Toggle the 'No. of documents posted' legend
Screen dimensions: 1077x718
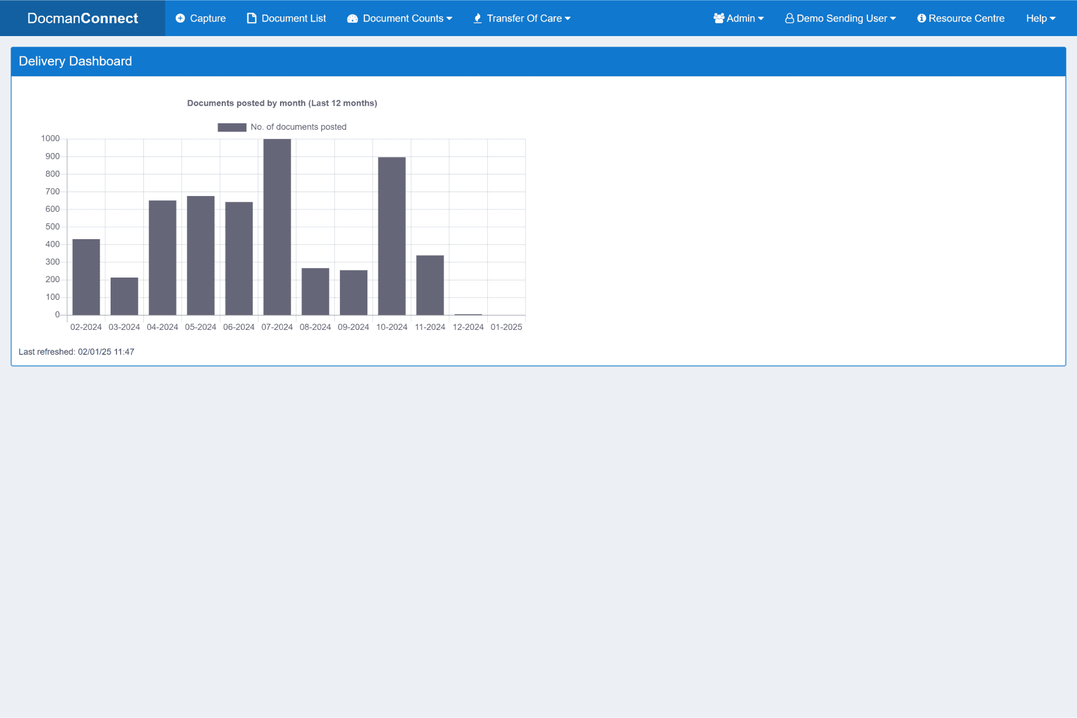point(298,127)
